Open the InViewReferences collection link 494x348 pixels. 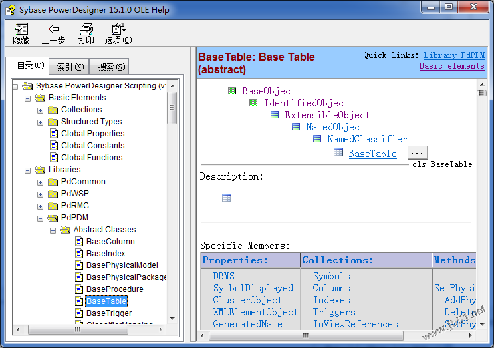point(356,324)
